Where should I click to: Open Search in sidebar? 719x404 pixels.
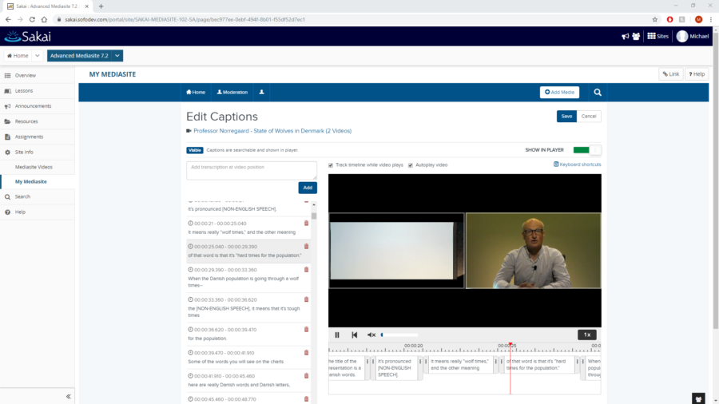pos(38,196)
